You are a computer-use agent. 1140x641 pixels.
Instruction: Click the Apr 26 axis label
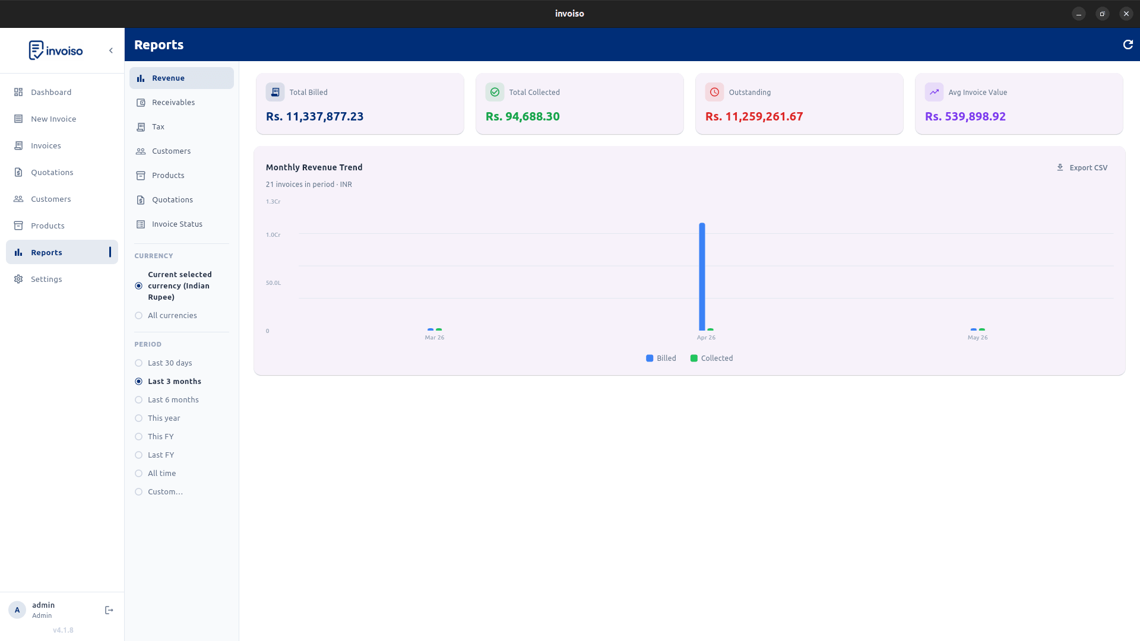706,338
